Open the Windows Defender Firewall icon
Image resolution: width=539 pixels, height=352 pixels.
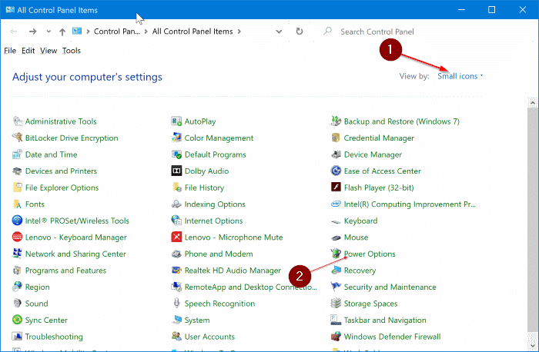(336, 337)
